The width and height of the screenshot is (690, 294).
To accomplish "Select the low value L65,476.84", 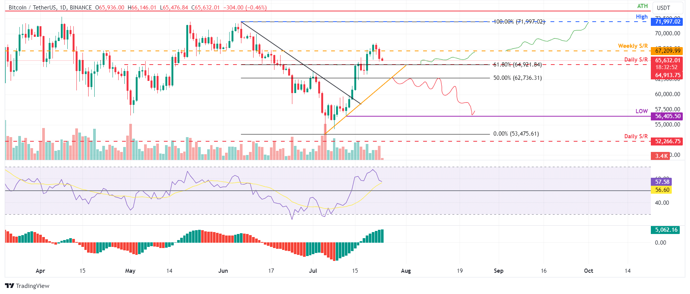I will pyautogui.click(x=174, y=8).
